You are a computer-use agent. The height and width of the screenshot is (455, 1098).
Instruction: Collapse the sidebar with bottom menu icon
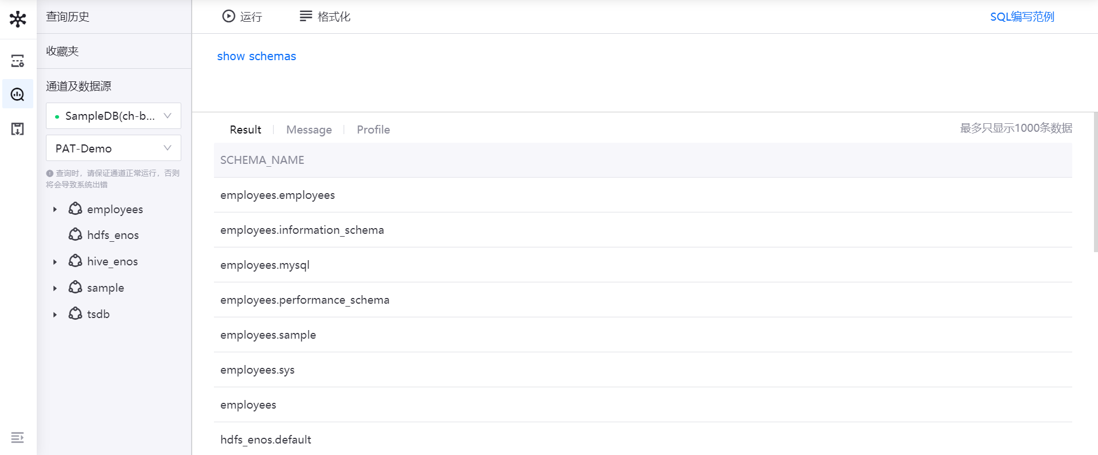(18, 438)
